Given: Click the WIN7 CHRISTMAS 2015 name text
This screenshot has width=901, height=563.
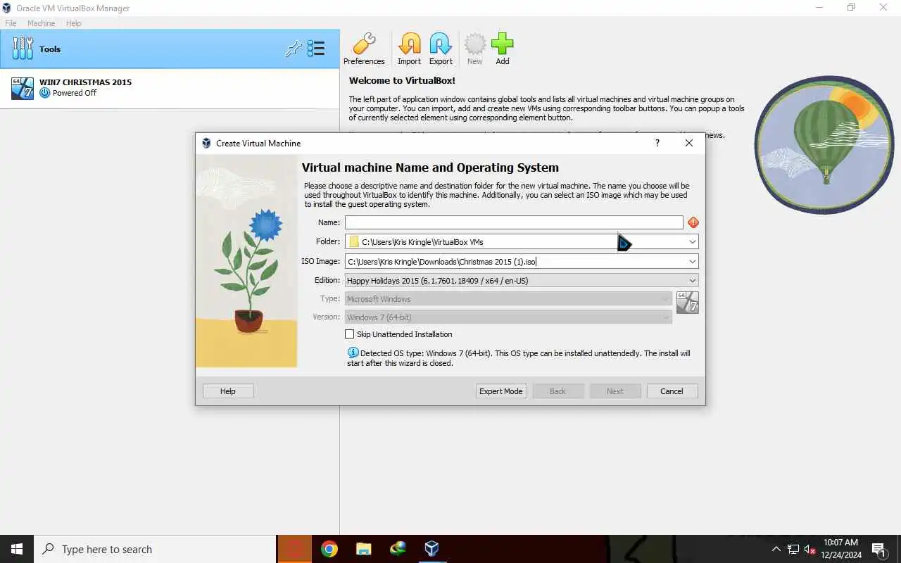Looking at the screenshot, I should (85, 82).
